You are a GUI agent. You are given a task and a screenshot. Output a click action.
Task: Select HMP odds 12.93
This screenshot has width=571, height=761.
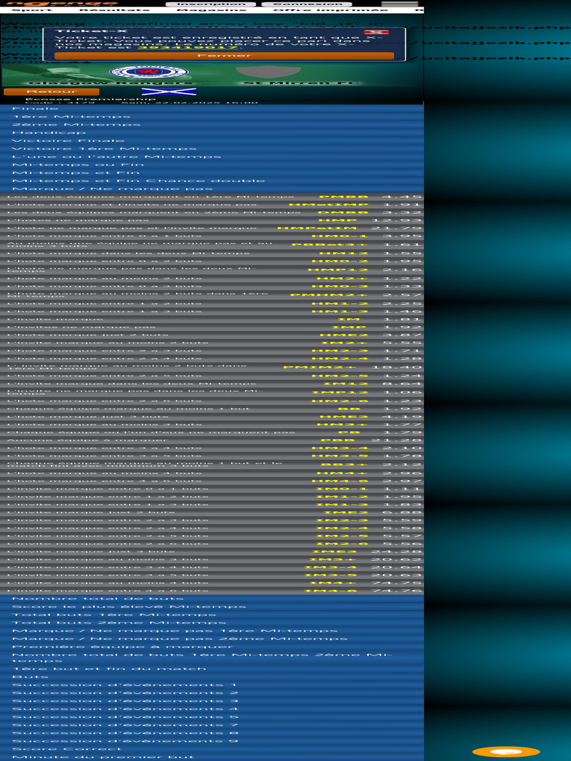tap(212, 220)
